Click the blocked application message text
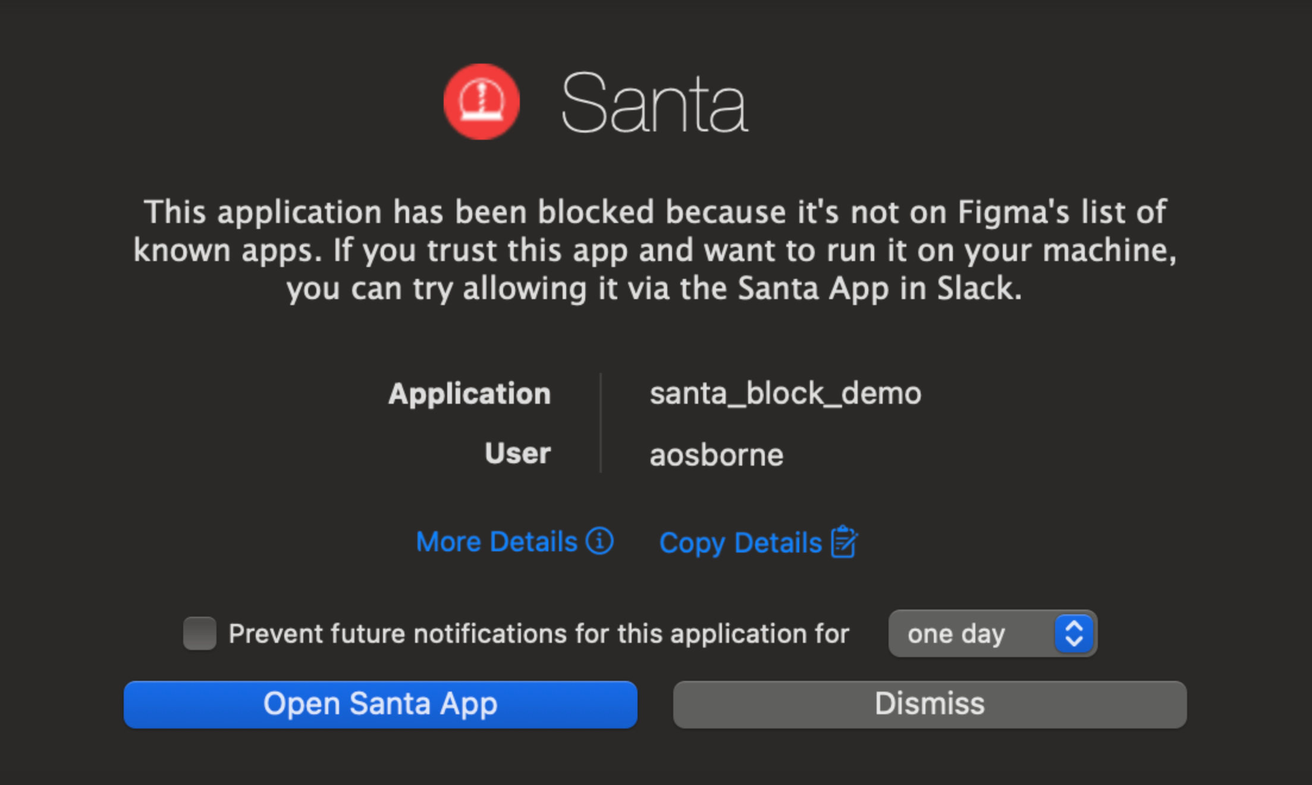 coord(655,250)
